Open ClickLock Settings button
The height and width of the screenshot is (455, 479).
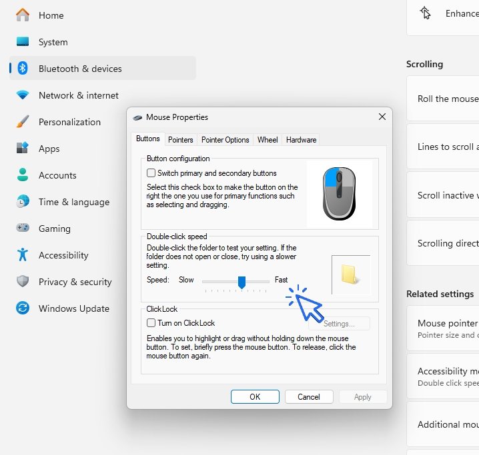(x=339, y=324)
